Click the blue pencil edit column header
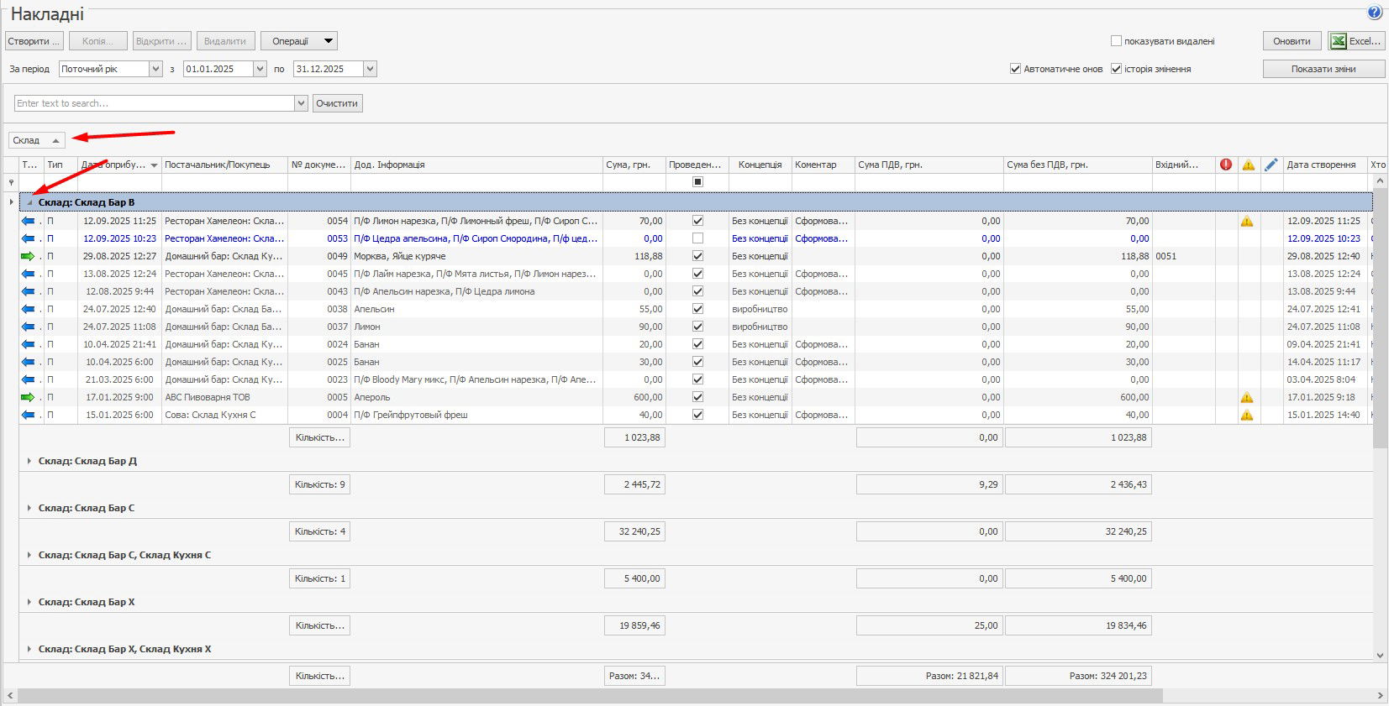The width and height of the screenshot is (1389, 706). coord(1271,165)
